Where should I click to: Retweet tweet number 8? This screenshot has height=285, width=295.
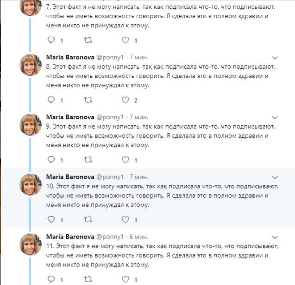click(88, 100)
